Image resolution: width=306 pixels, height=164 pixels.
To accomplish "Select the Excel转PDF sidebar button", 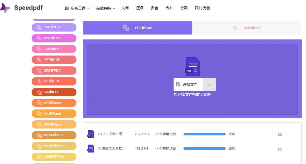I will tap(54, 49).
